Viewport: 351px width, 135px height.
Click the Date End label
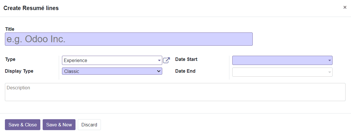coord(185,71)
